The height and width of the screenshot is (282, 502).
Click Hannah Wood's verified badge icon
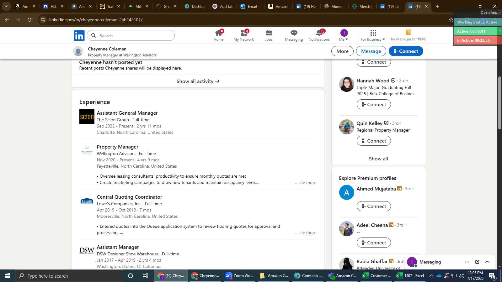click(393, 81)
